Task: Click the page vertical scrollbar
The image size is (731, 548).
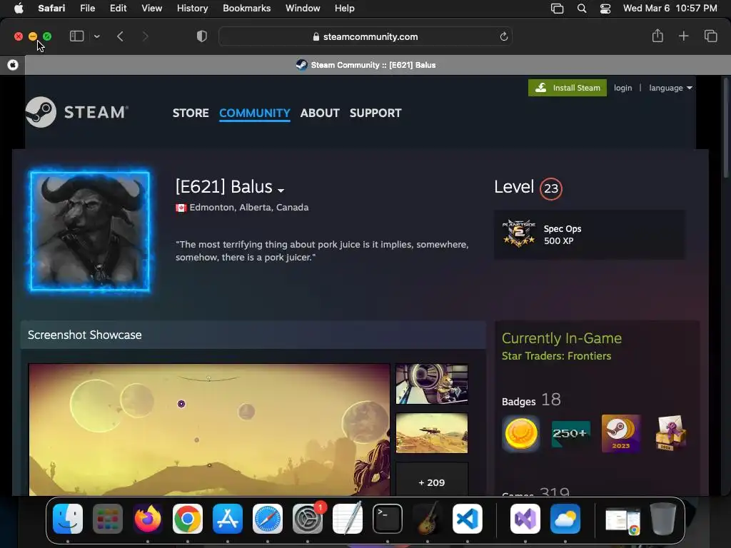Action: tap(726, 128)
